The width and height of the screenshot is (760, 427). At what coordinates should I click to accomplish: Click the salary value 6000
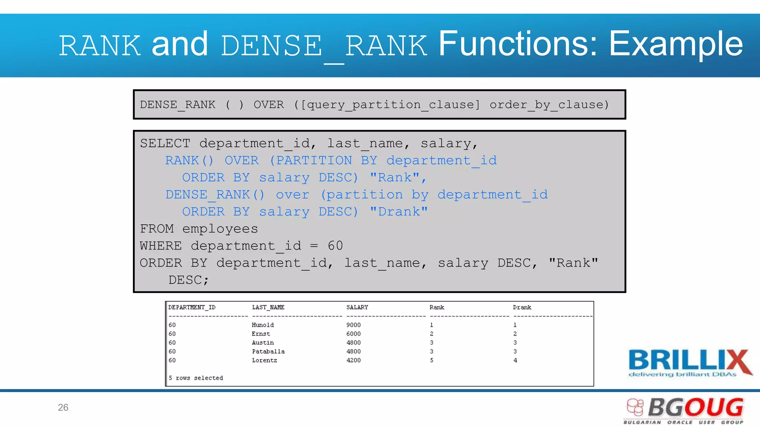354,334
